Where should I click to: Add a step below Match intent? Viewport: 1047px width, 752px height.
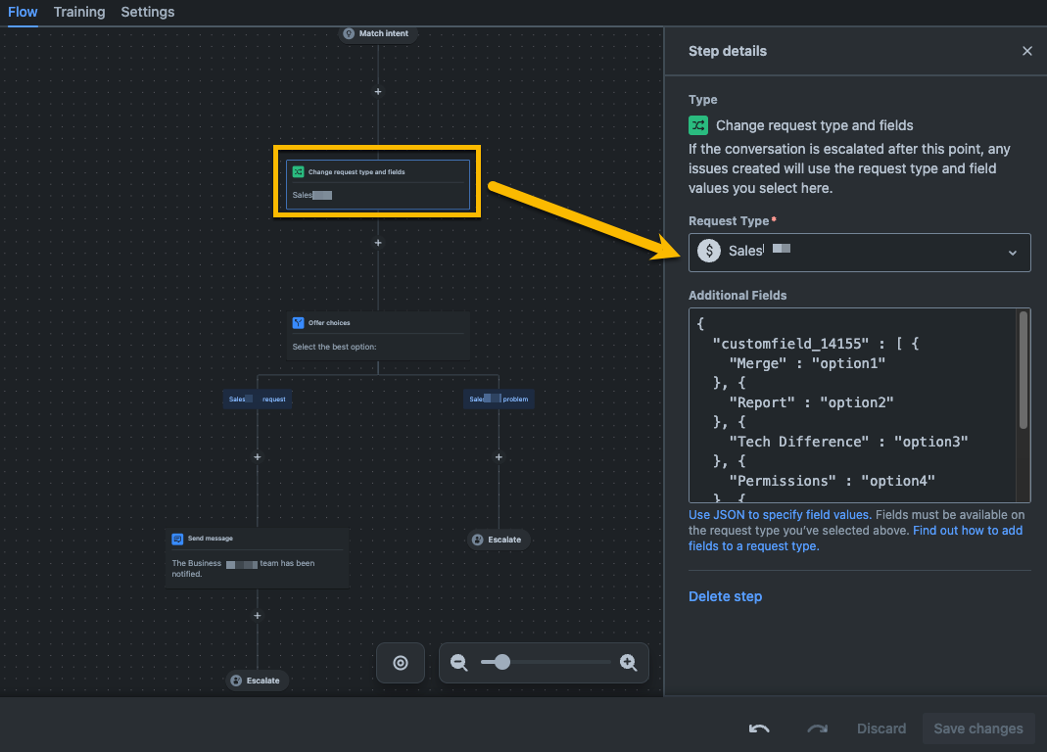tap(378, 91)
